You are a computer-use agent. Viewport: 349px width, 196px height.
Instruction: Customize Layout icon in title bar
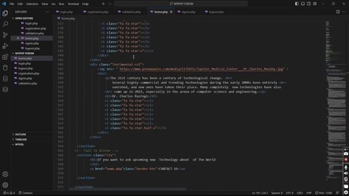pyautogui.click(x=315, y=4)
